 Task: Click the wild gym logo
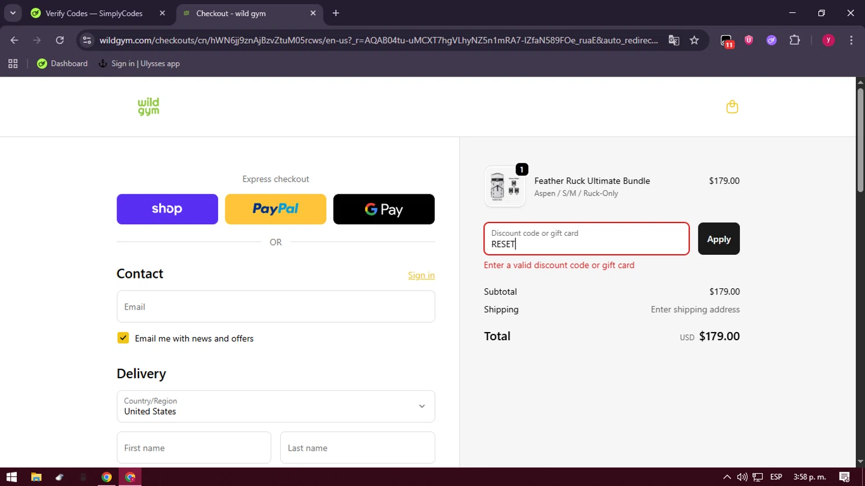tap(148, 107)
